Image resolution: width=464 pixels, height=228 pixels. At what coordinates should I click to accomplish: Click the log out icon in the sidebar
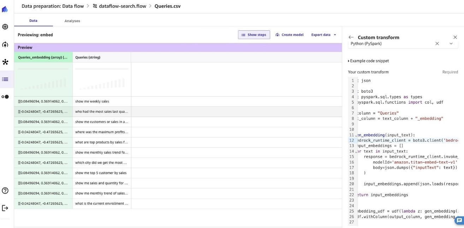tap(5, 208)
